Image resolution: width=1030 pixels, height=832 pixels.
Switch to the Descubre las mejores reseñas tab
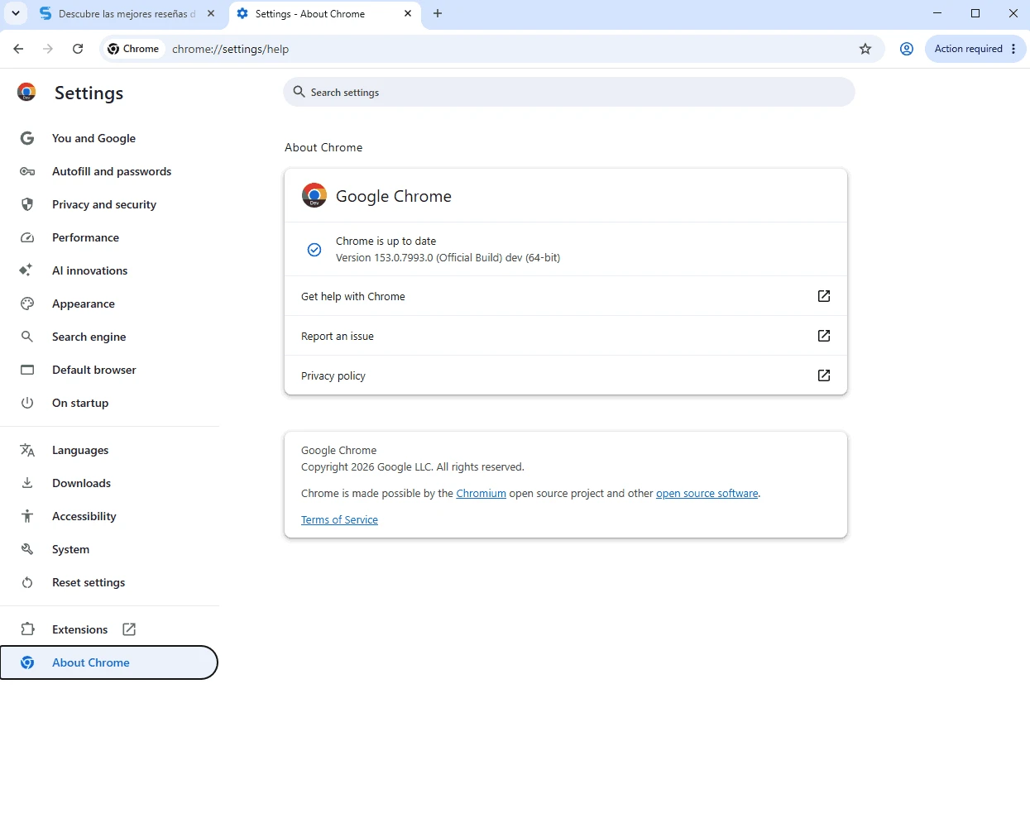127,14
